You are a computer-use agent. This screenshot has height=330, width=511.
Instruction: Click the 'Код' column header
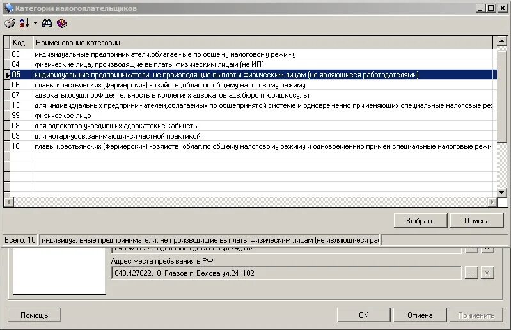pos(22,43)
